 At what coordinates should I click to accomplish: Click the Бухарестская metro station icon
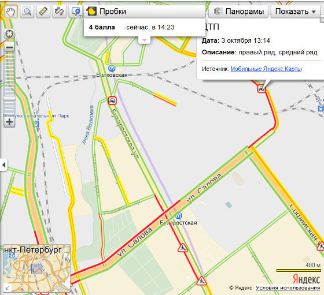point(179,216)
